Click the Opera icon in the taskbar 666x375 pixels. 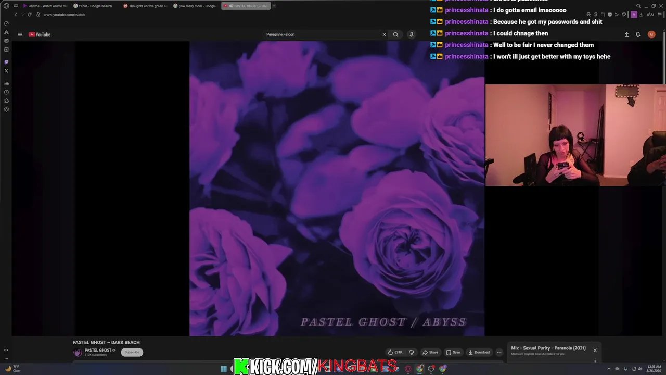click(408, 369)
